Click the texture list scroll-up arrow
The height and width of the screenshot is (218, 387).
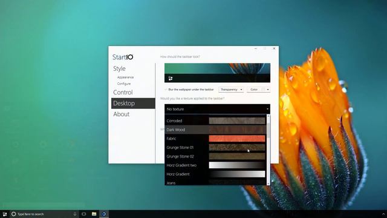[268, 116]
